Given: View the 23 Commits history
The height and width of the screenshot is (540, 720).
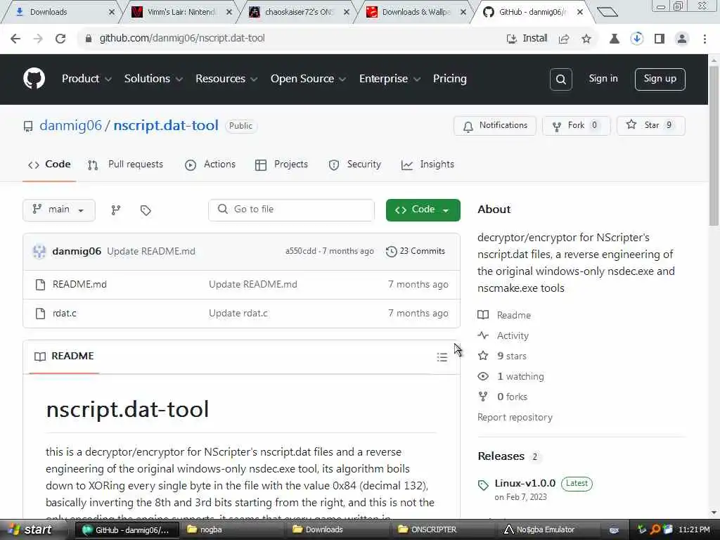Looking at the screenshot, I should (416, 251).
